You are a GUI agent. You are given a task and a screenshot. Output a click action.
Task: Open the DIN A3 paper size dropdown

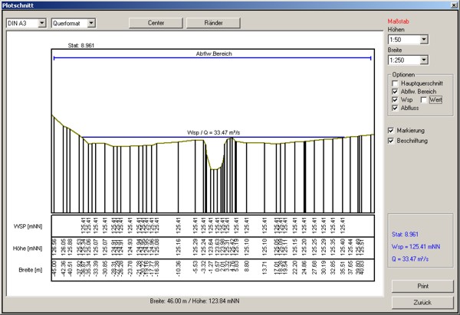(x=41, y=23)
